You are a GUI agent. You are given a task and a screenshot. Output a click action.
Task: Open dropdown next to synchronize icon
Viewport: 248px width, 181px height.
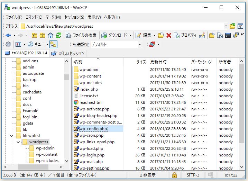tap(158, 44)
